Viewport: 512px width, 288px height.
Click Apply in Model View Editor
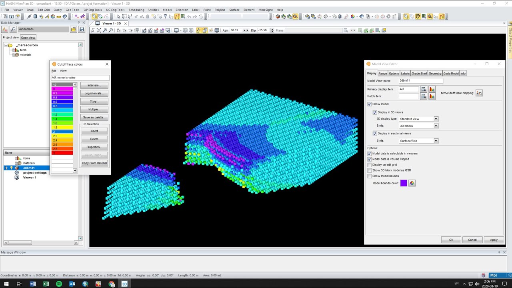coord(494,240)
